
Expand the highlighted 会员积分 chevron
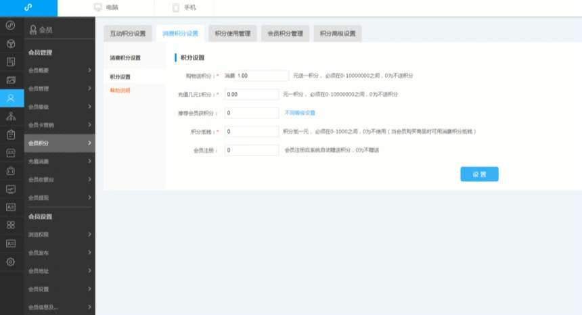point(89,143)
